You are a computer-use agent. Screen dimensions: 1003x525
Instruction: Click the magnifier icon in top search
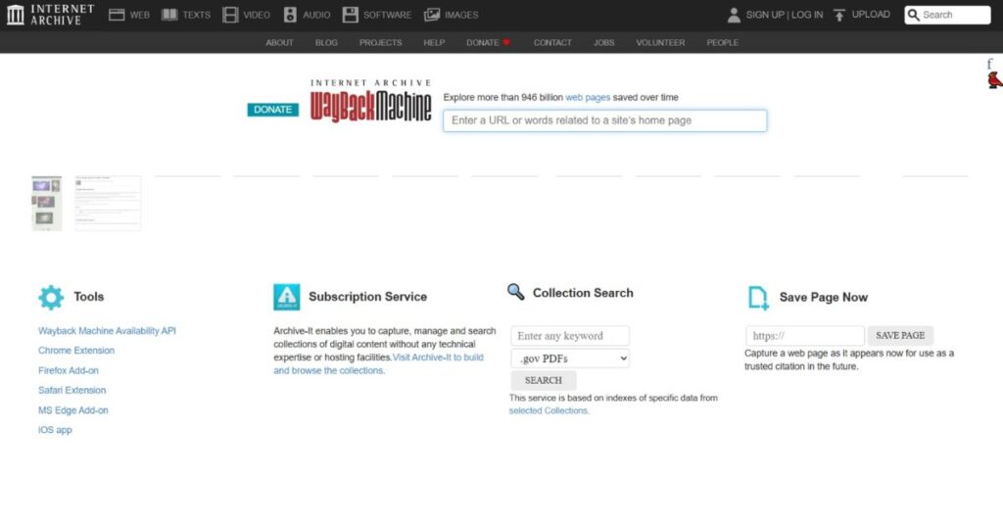point(914,15)
